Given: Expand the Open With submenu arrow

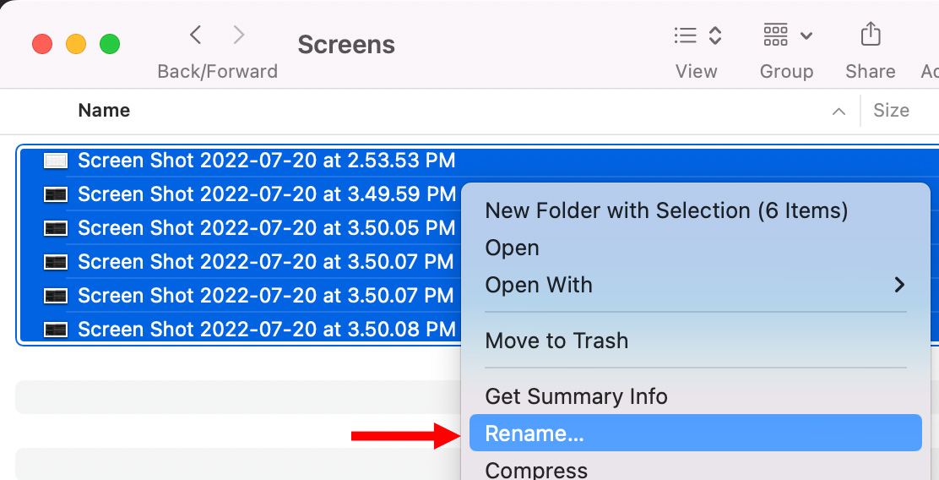Looking at the screenshot, I should click(x=898, y=285).
